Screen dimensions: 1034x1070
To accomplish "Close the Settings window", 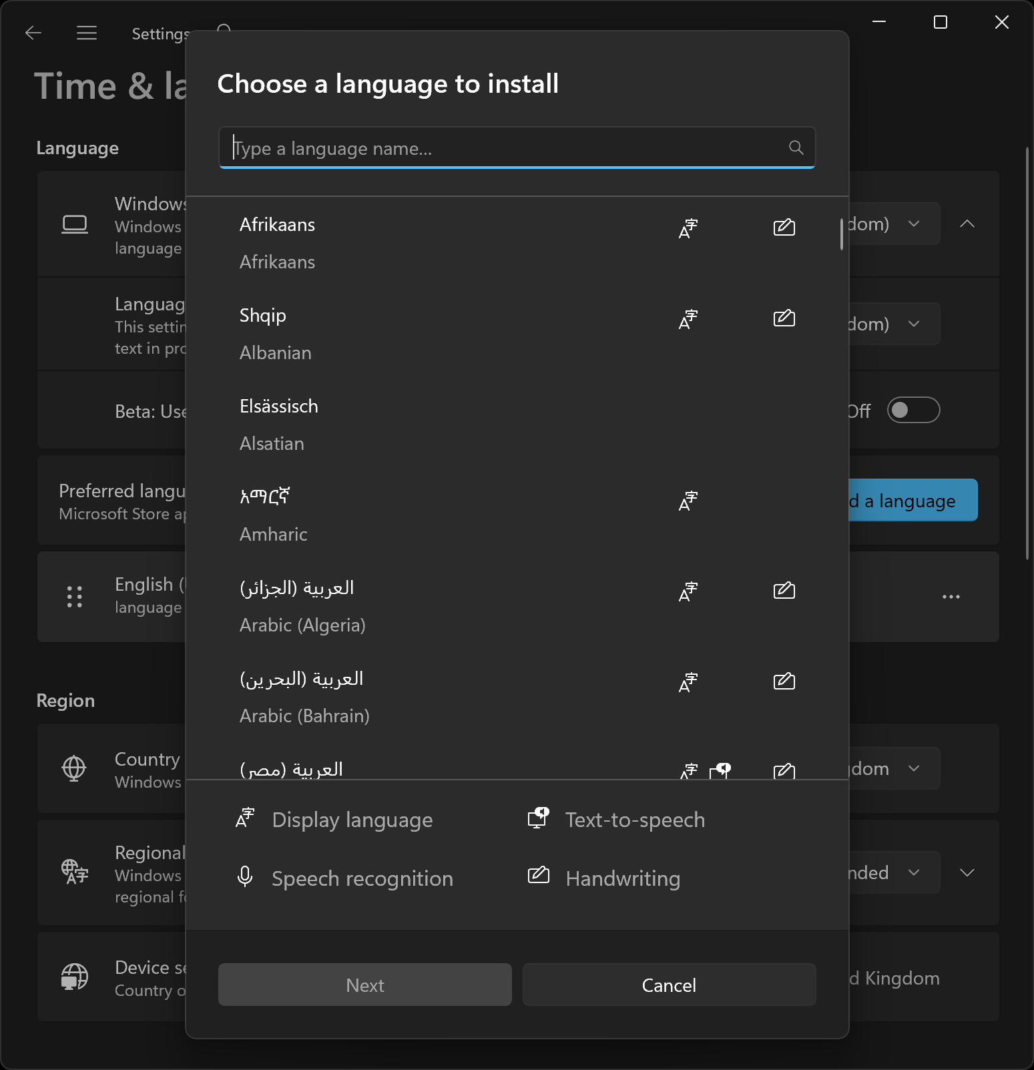I will (1002, 22).
